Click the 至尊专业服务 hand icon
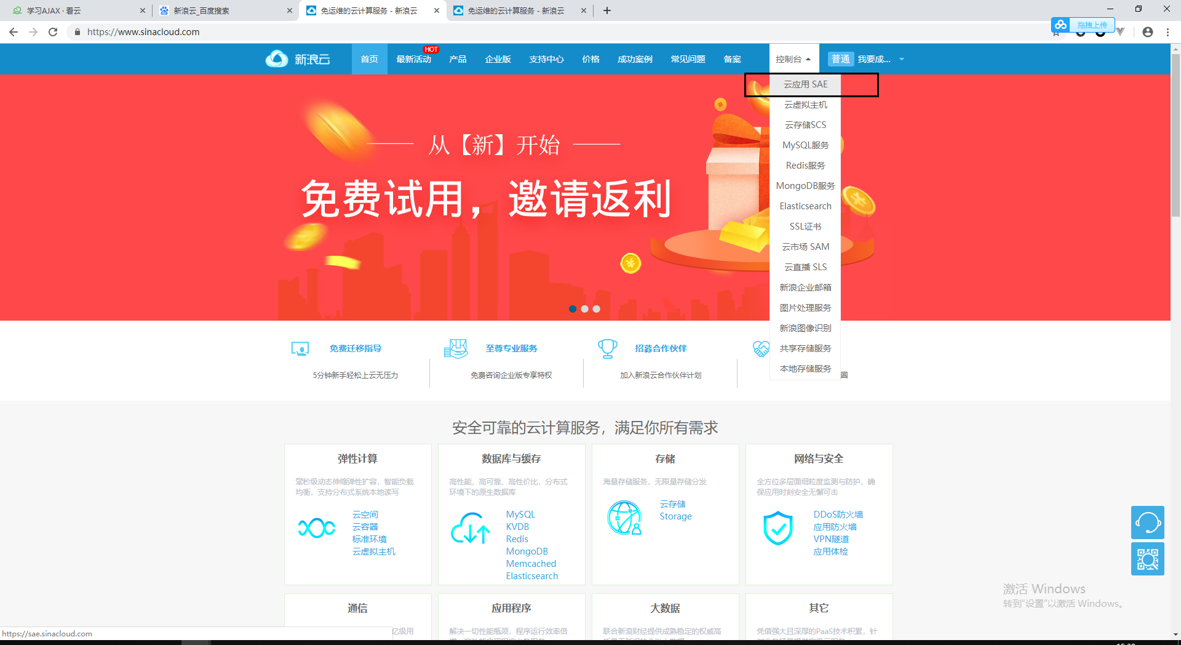This screenshot has width=1181, height=645. tap(456, 348)
